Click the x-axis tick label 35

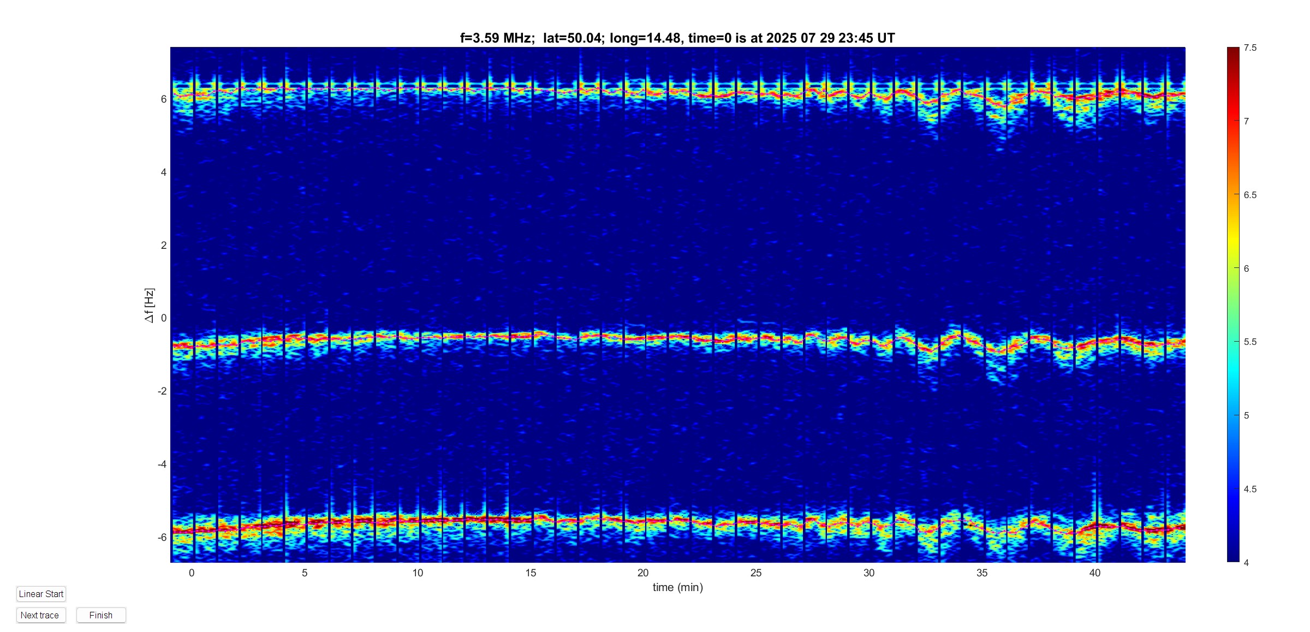(x=982, y=573)
